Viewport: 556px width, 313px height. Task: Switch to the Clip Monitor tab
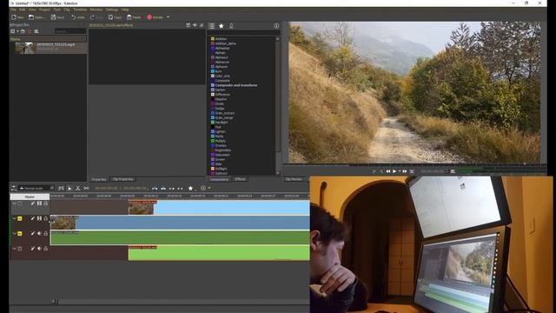[294, 179]
